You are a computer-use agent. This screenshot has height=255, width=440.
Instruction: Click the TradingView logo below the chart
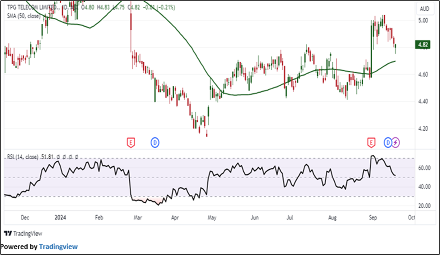23,233
